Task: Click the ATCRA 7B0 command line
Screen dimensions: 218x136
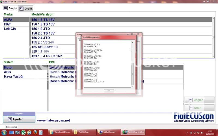Action: (93, 50)
